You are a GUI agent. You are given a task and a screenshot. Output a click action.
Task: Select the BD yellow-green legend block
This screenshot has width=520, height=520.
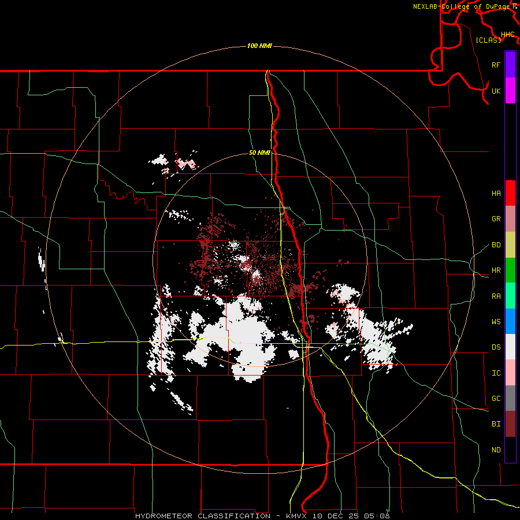click(x=510, y=245)
